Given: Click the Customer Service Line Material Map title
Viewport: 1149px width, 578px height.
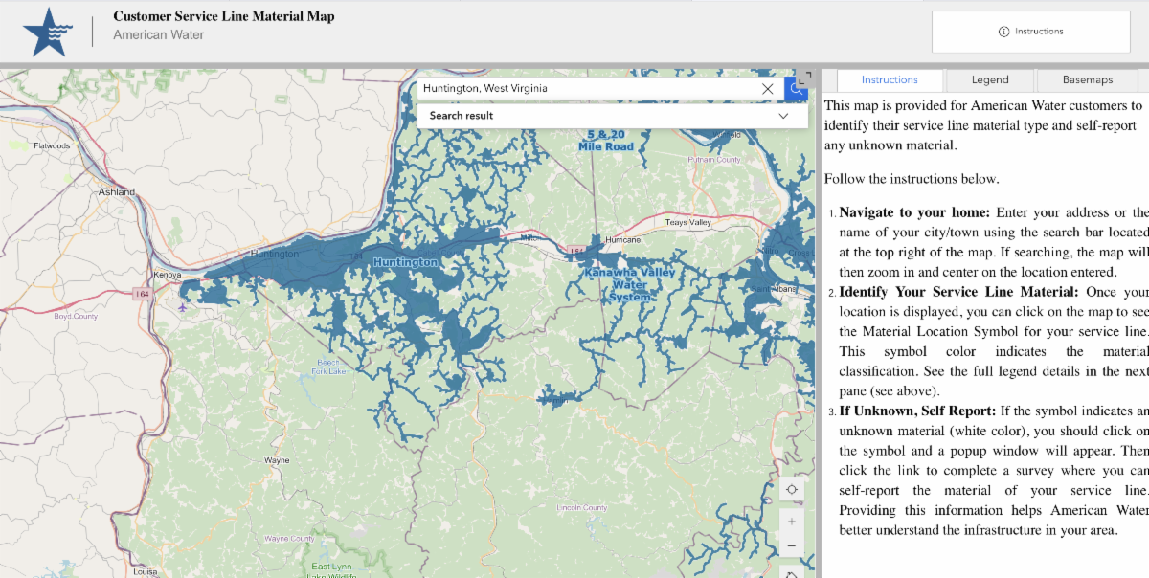Looking at the screenshot, I should coord(224,16).
